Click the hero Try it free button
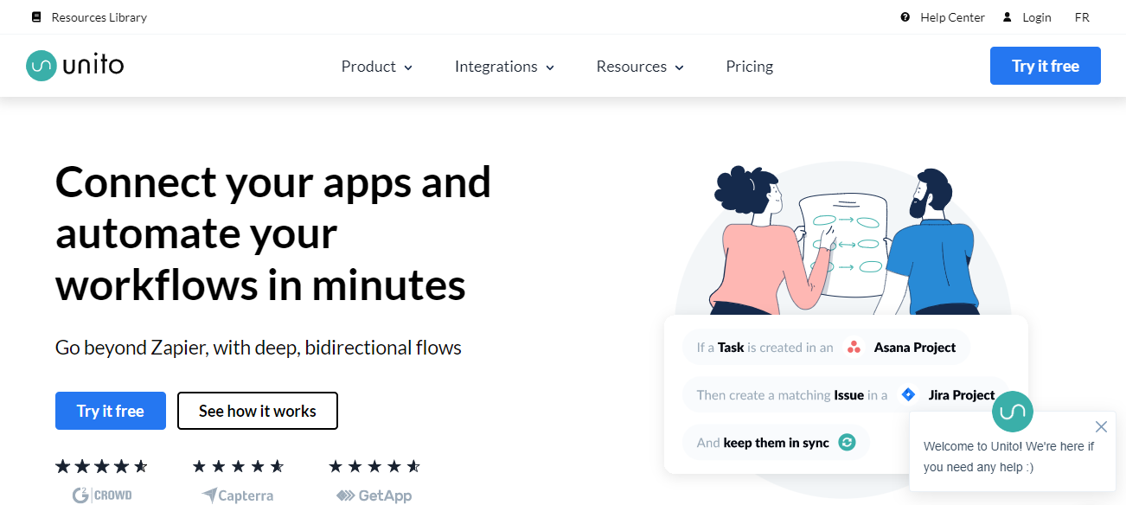 (111, 411)
